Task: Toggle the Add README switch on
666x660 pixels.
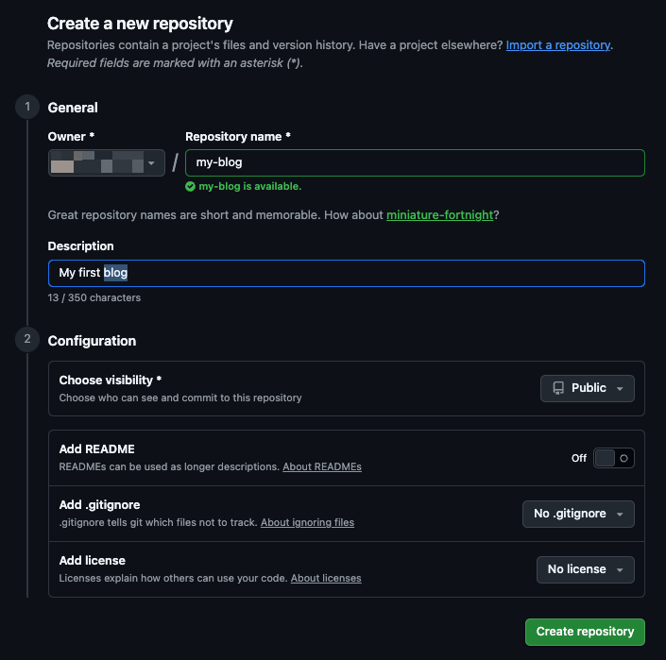Action: 614,458
